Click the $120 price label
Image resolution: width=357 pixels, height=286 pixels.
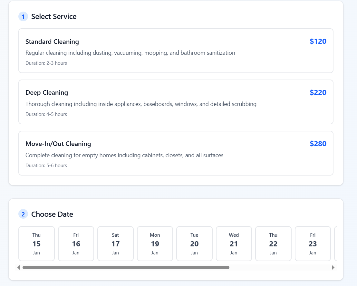pos(318,41)
